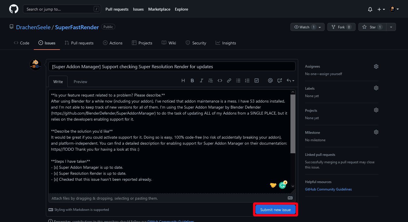The image size is (408, 222).
Task: Go to Marketplace
Action: tap(159, 9)
